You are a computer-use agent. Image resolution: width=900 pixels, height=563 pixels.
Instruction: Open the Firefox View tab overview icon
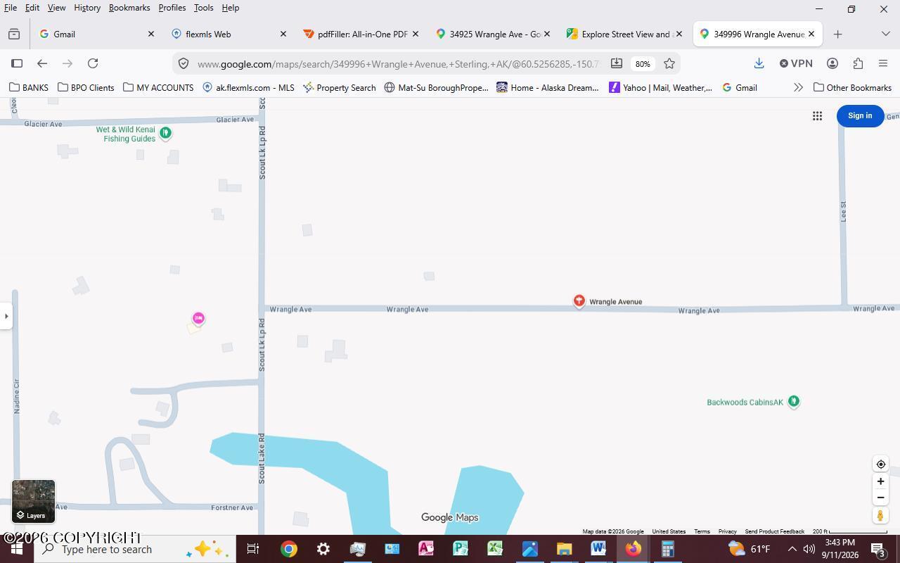(x=14, y=34)
